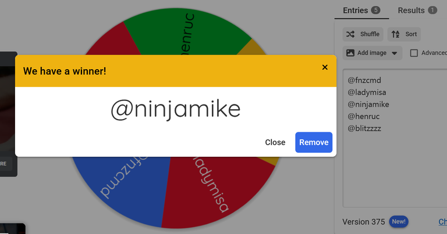Click the New! version badge
Image resolution: width=447 pixels, height=234 pixels.
tap(399, 221)
